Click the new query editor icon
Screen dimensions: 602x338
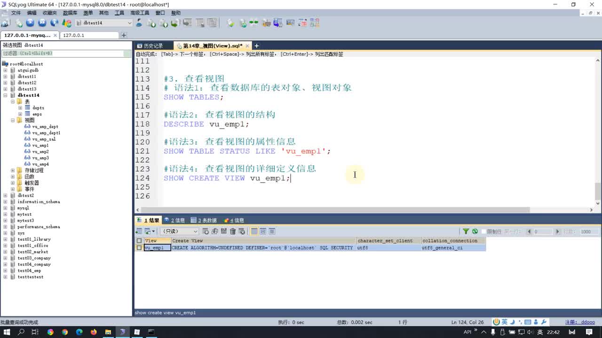click(19, 23)
